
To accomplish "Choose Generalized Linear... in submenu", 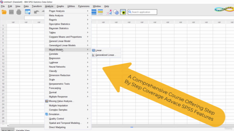I will pyautogui.click(x=106, y=55).
